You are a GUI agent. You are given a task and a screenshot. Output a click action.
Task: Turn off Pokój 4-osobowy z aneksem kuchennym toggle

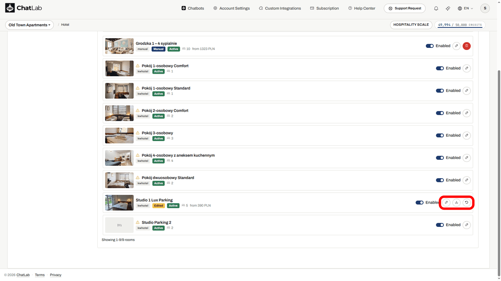tap(440, 158)
